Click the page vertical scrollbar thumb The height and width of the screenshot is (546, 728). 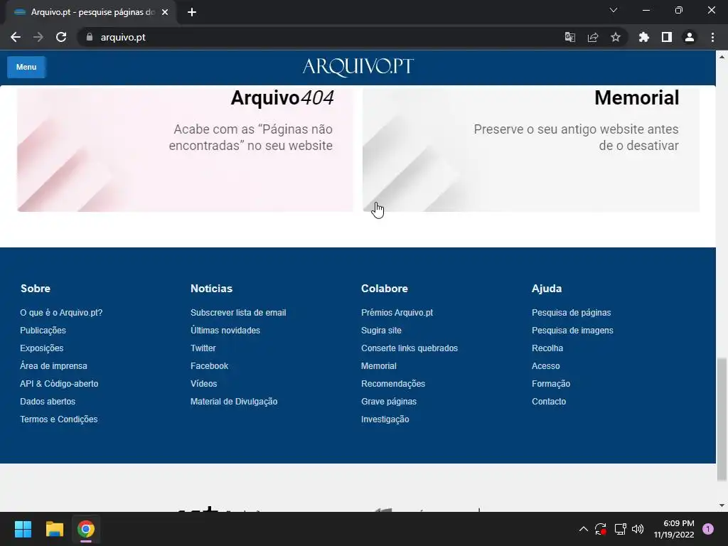722,419
